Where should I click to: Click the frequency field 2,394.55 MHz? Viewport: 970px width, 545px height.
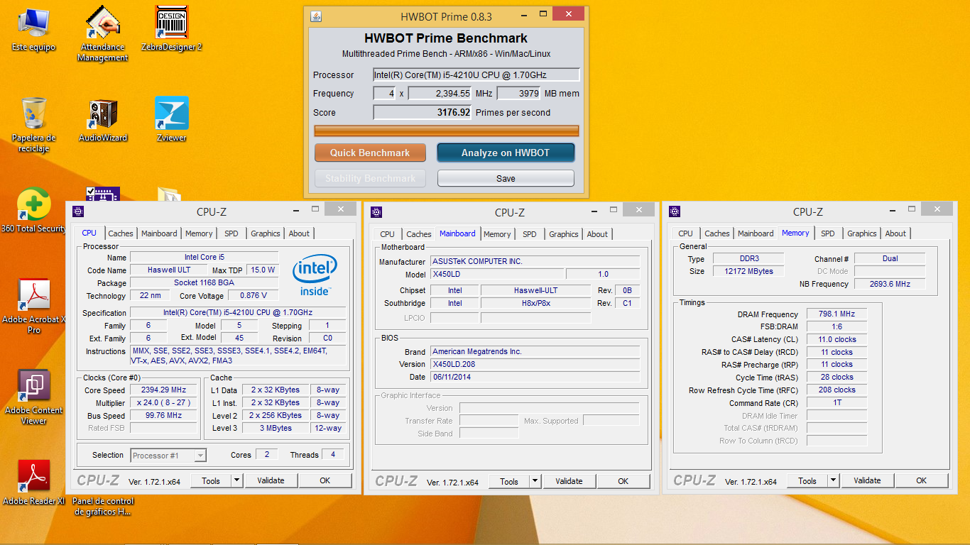click(x=440, y=93)
